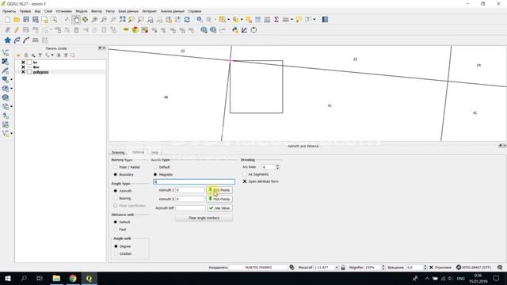The height and width of the screenshot is (285, 507).
Task: Open the attribute table icon
Action: (257, 20)
